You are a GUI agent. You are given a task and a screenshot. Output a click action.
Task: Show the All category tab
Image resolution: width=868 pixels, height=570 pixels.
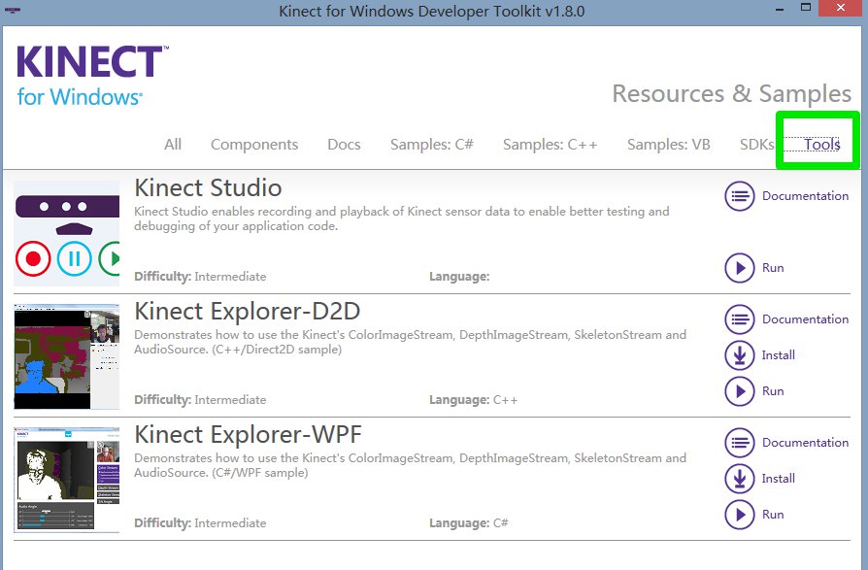point(173,145)
